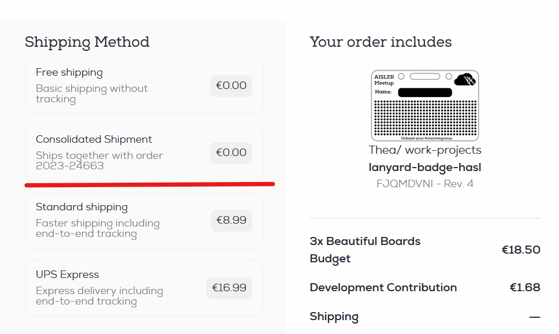Click the €8.99 price badge

[x=231, y=220]
